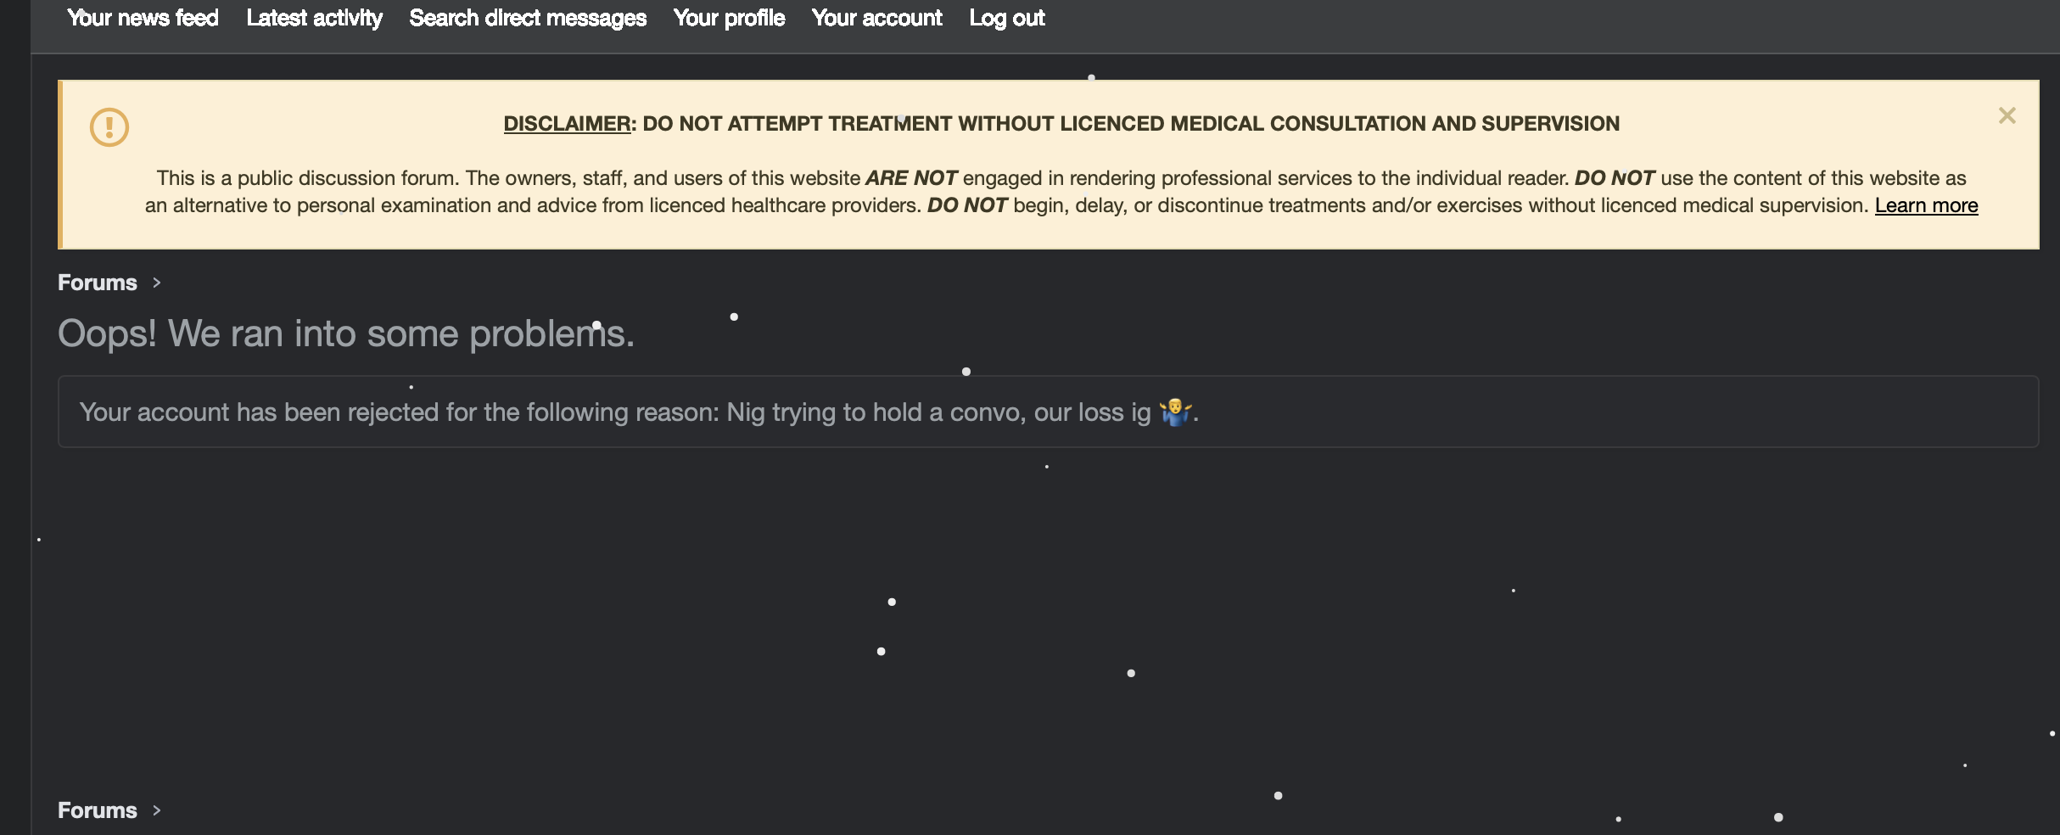Click the underlined DISCLAIMER link

pyautogui.click(x=567, y=124)
